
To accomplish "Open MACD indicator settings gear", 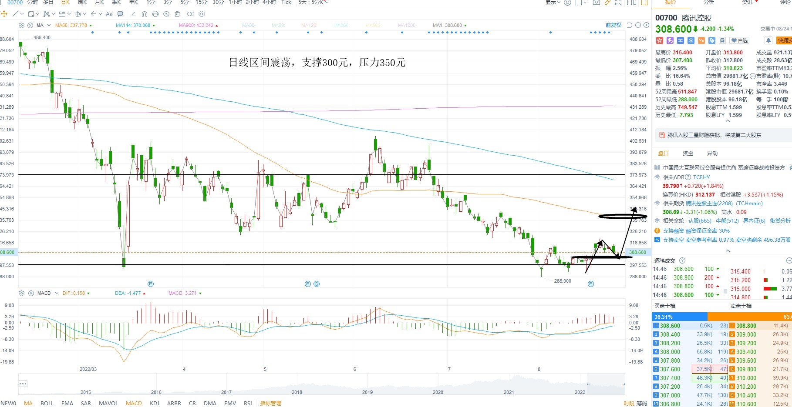I will coord(22,293).
